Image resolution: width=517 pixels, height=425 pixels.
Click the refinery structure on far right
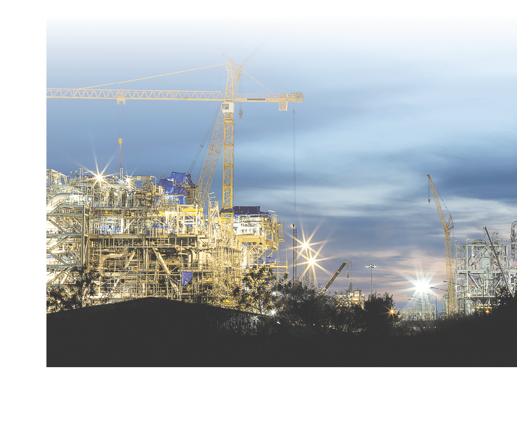pyautogui.click(x=486, y=264)
